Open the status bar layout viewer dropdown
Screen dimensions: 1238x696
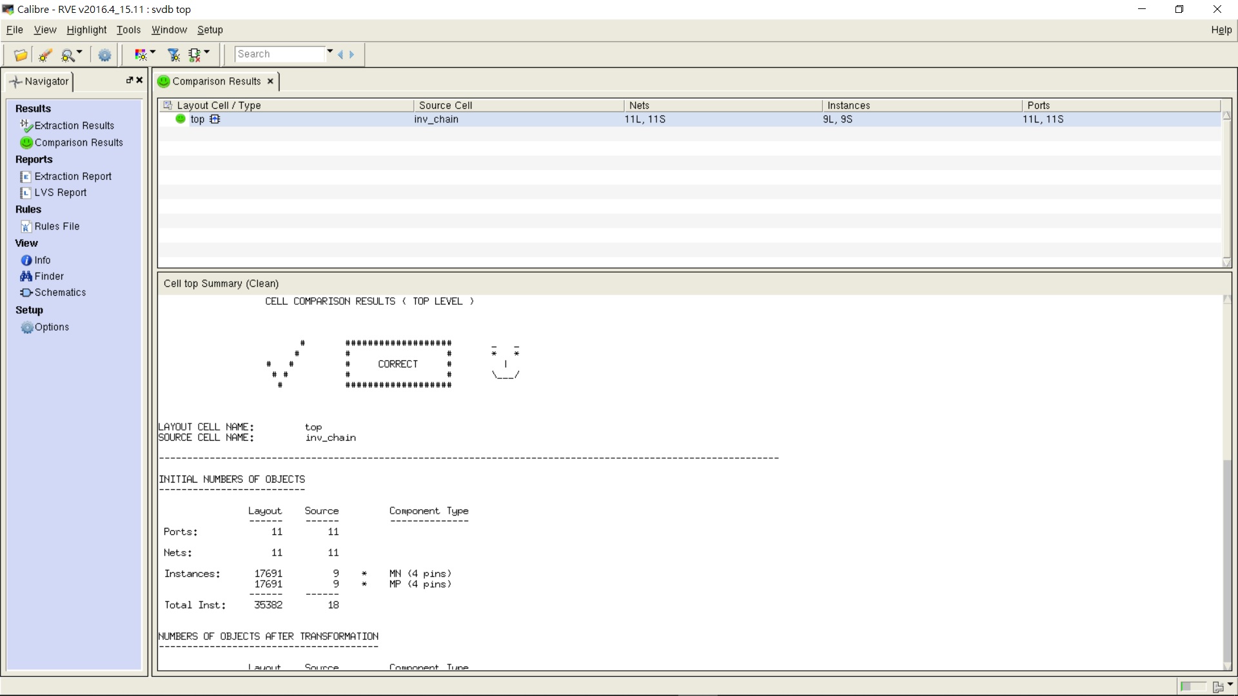1230,684
